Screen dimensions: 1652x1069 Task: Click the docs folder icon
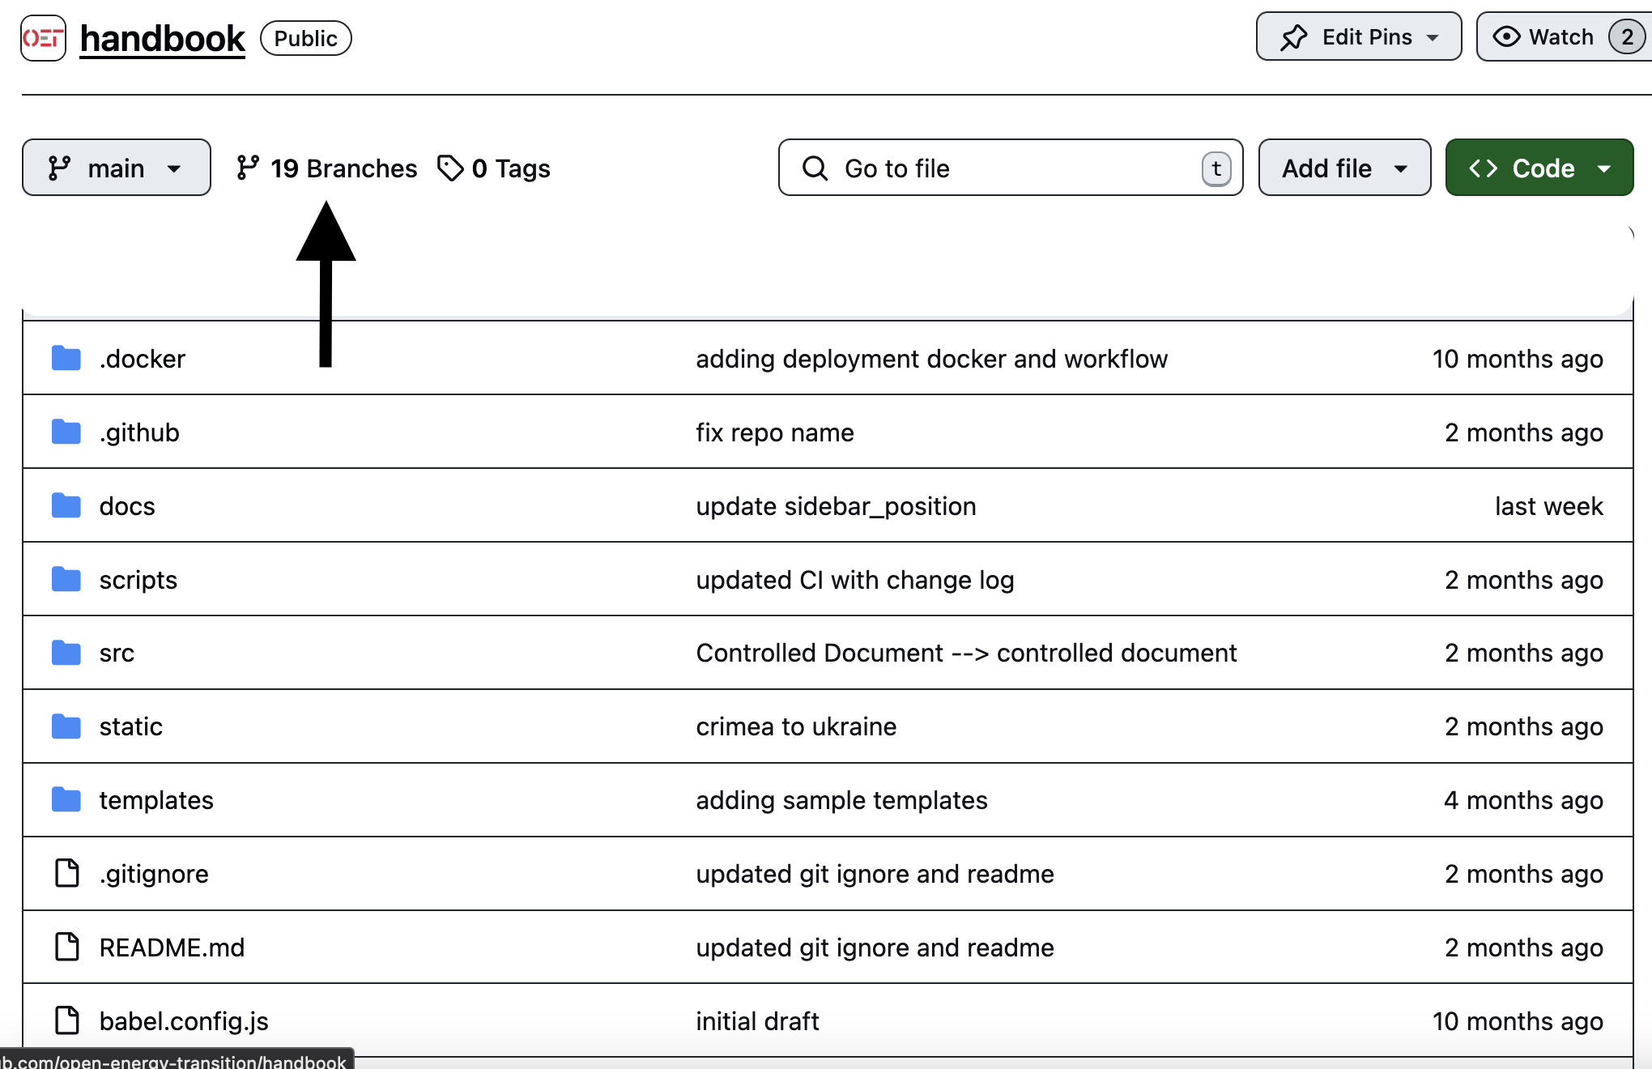(x=66, y=505)
